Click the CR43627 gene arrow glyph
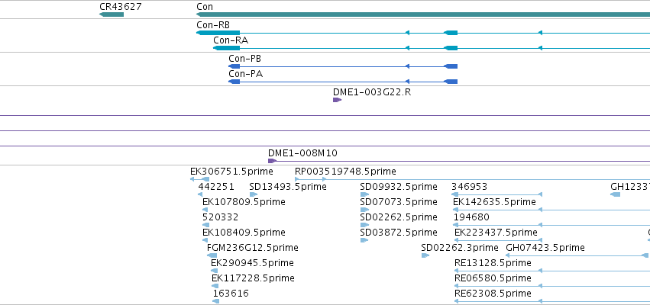The width and height of the screenshot is (650, 305). [112, 14]
